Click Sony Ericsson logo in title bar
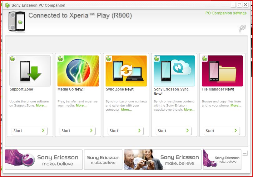The width and height of the screenshot is (253, 177). click(x=7, y=5)
